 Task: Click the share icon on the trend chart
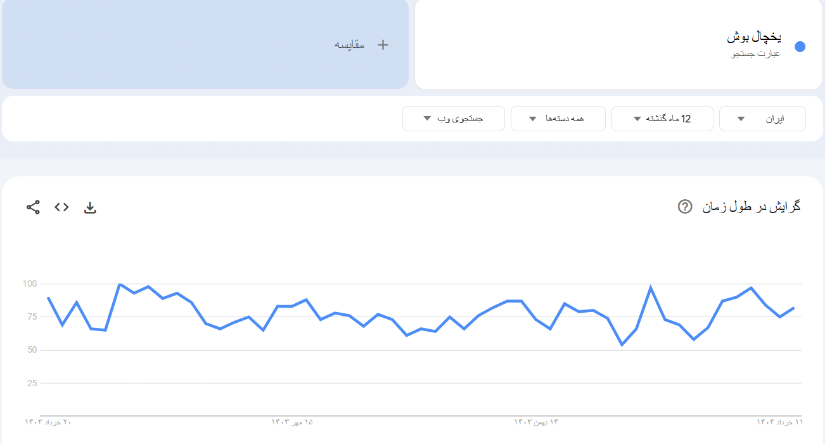click(x=33, y=207)
